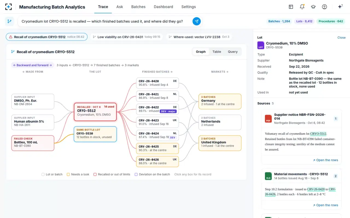Screen dimensions: 350x218
Task: Click the branch icon beside the panel title
Action: pyautogui.click(x=13, y=52)
